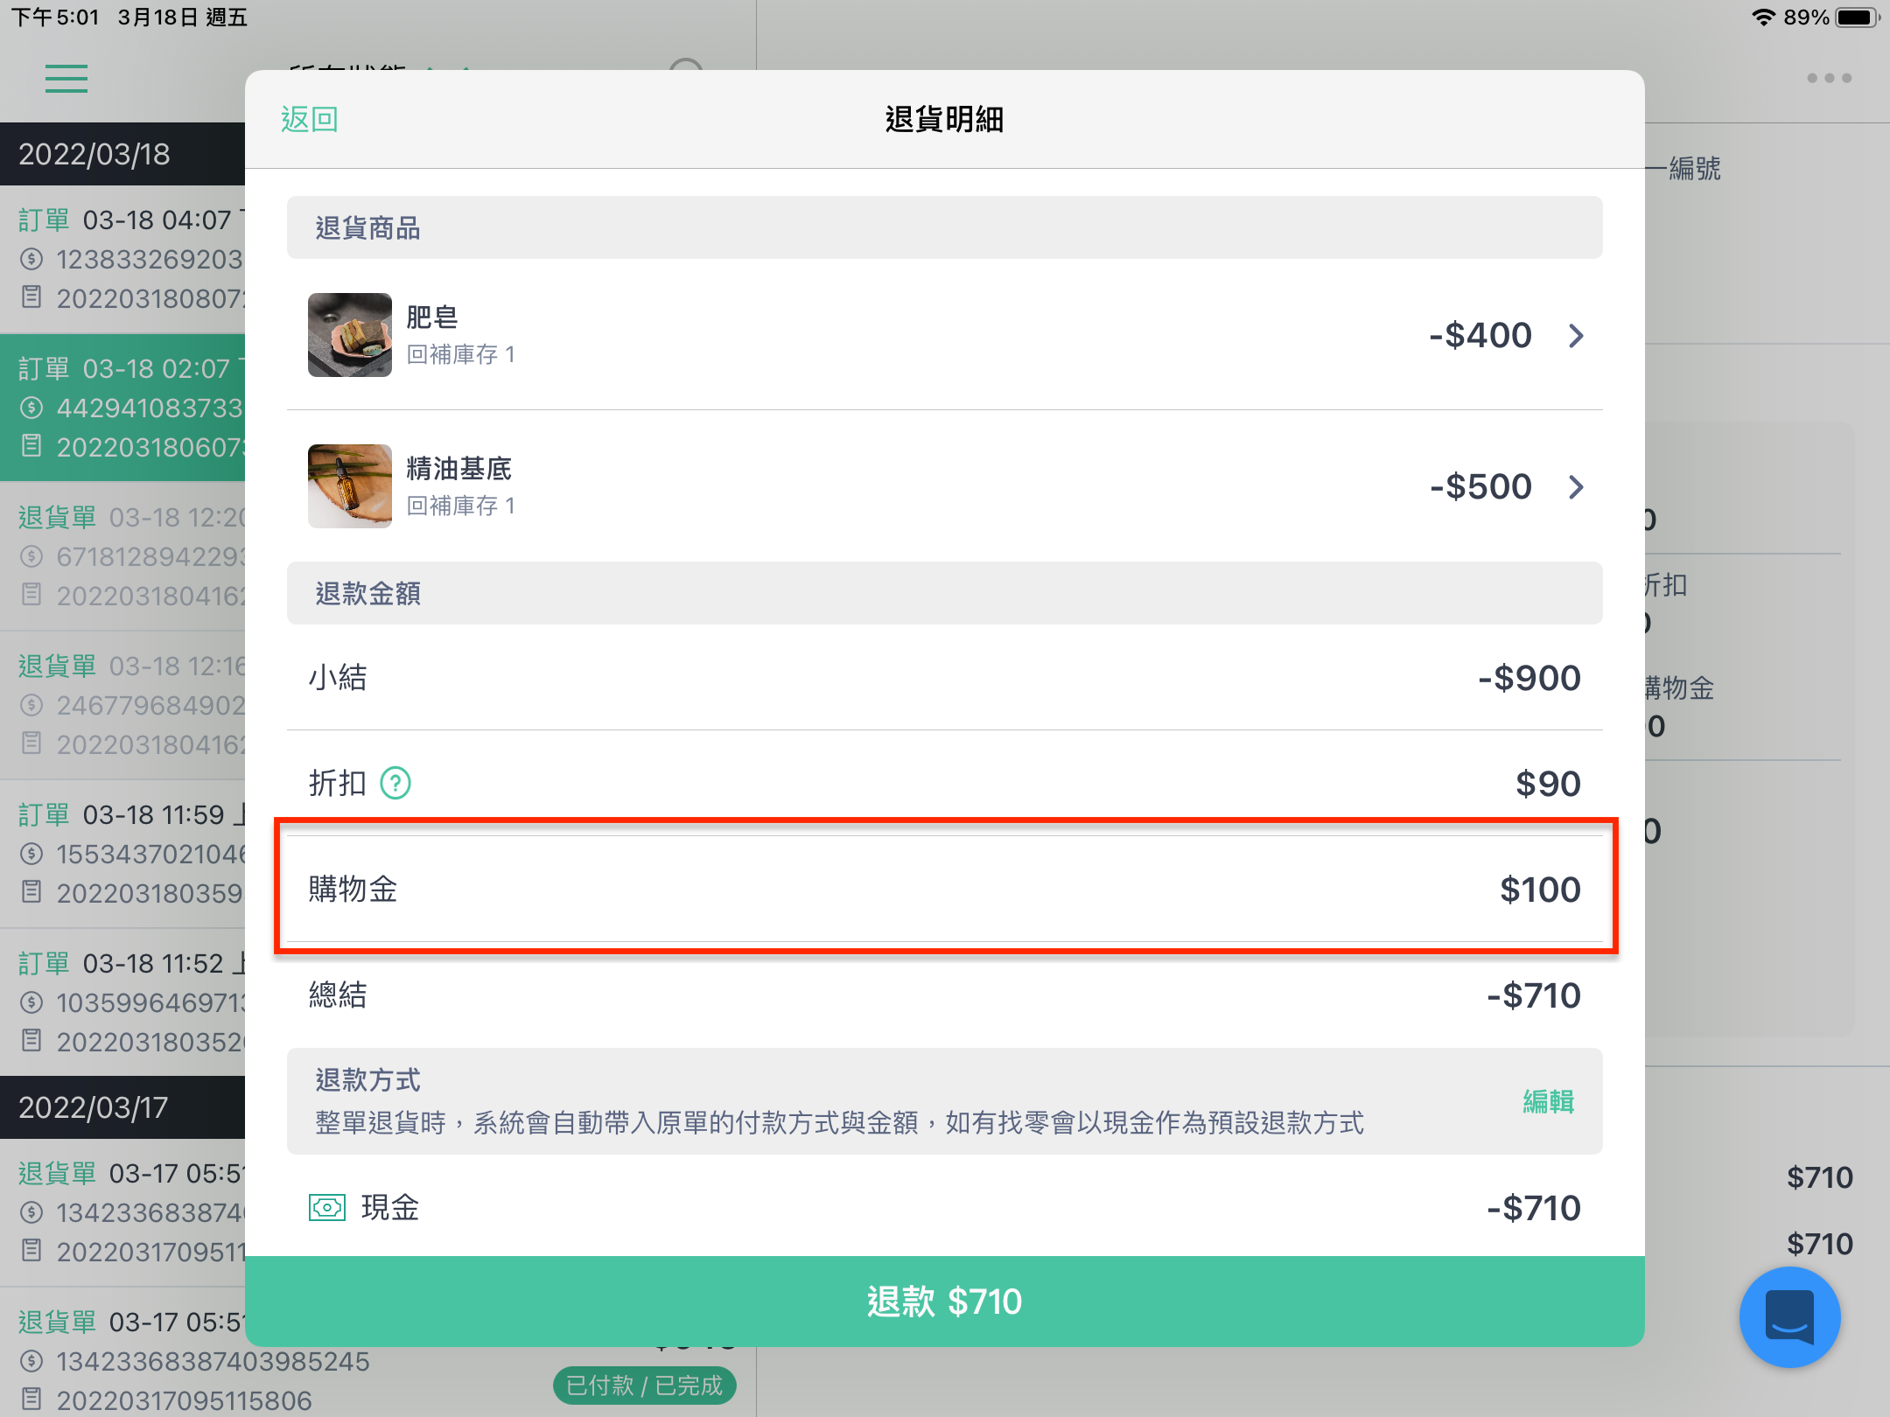
Task: Select the 2022/03/17 date header
Action: point(122,1107)
